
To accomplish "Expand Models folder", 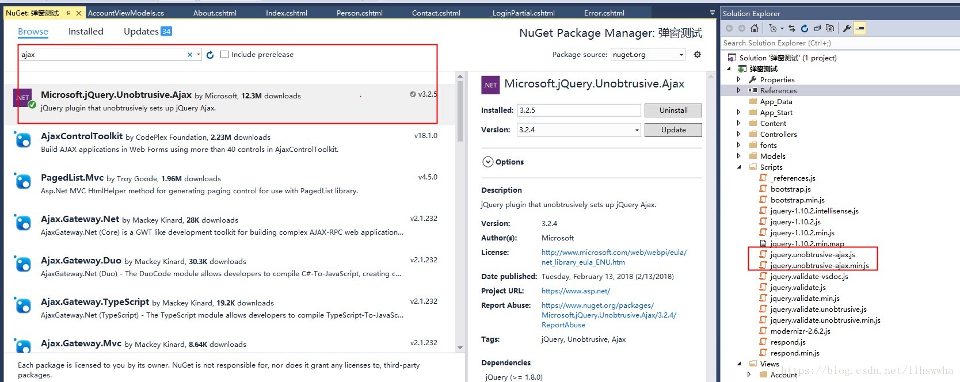I will (739, 156).
